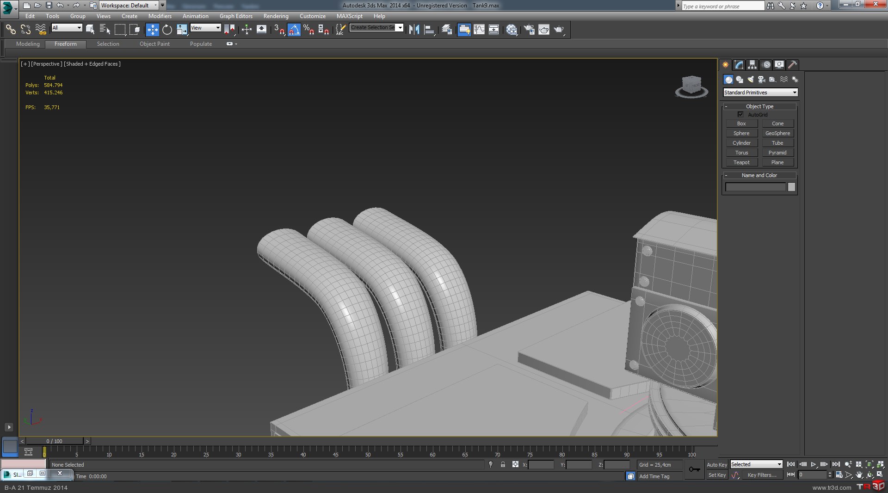The image size is (888, 493).
Task: Open Render Setup dialog
Action: (x=529, y=30)
